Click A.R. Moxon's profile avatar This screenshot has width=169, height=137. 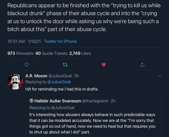15,81
